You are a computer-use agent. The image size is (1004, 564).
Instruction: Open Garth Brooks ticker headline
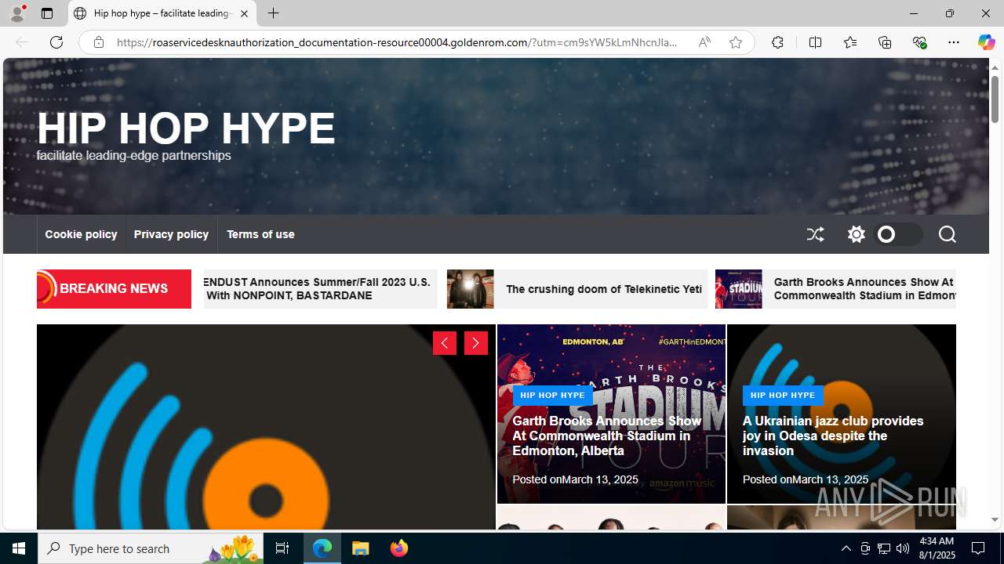coord(864,289)
